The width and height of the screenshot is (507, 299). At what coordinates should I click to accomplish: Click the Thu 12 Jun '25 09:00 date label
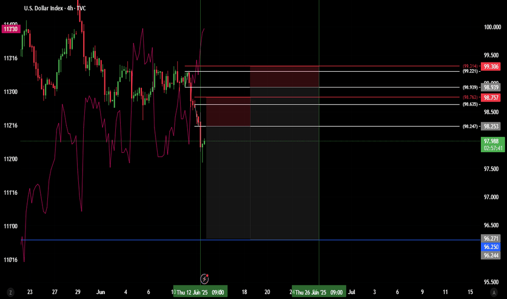point(201,292)
